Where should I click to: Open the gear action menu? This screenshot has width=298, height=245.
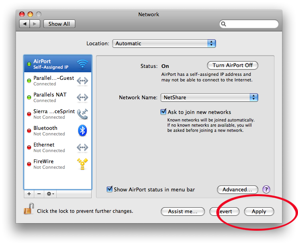pos(50,194)
